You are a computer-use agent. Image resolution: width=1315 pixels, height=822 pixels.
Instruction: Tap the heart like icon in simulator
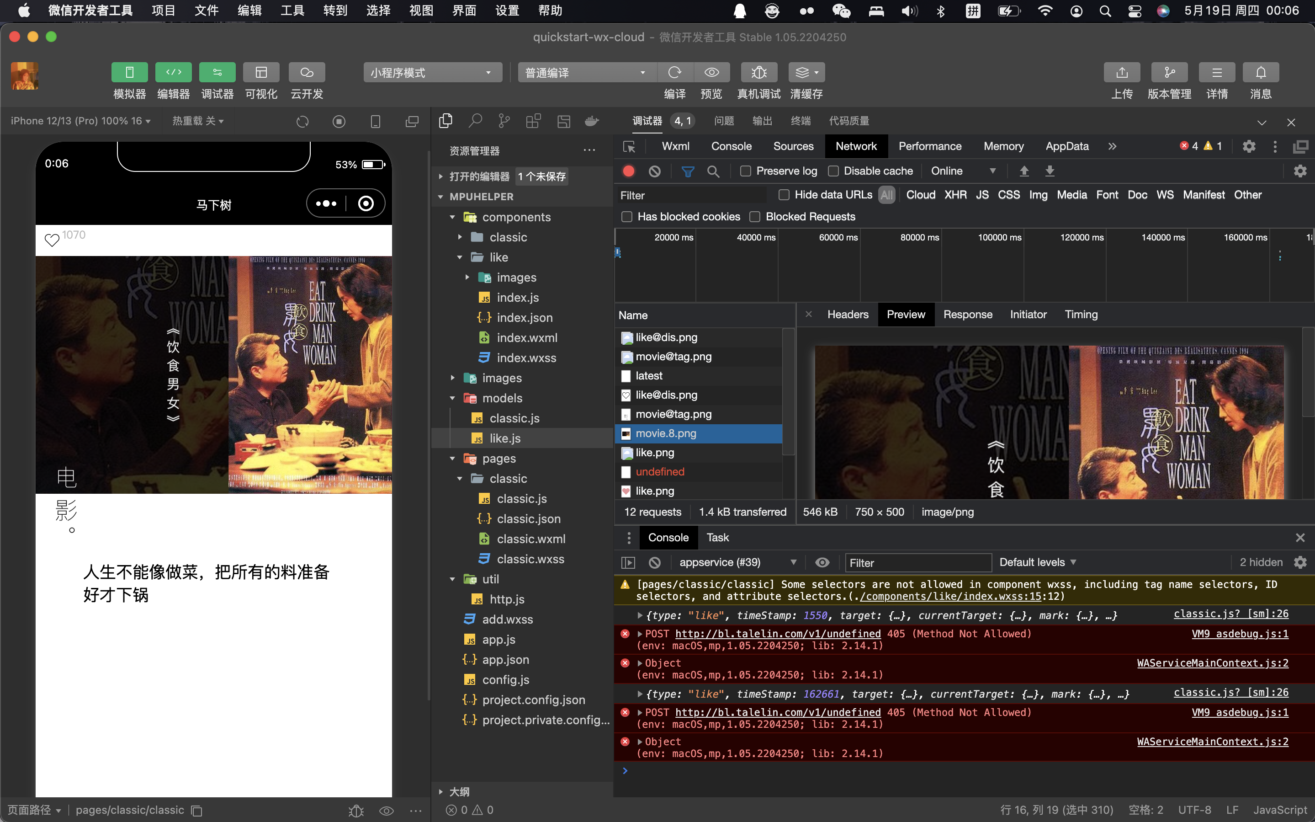(52, 240)
